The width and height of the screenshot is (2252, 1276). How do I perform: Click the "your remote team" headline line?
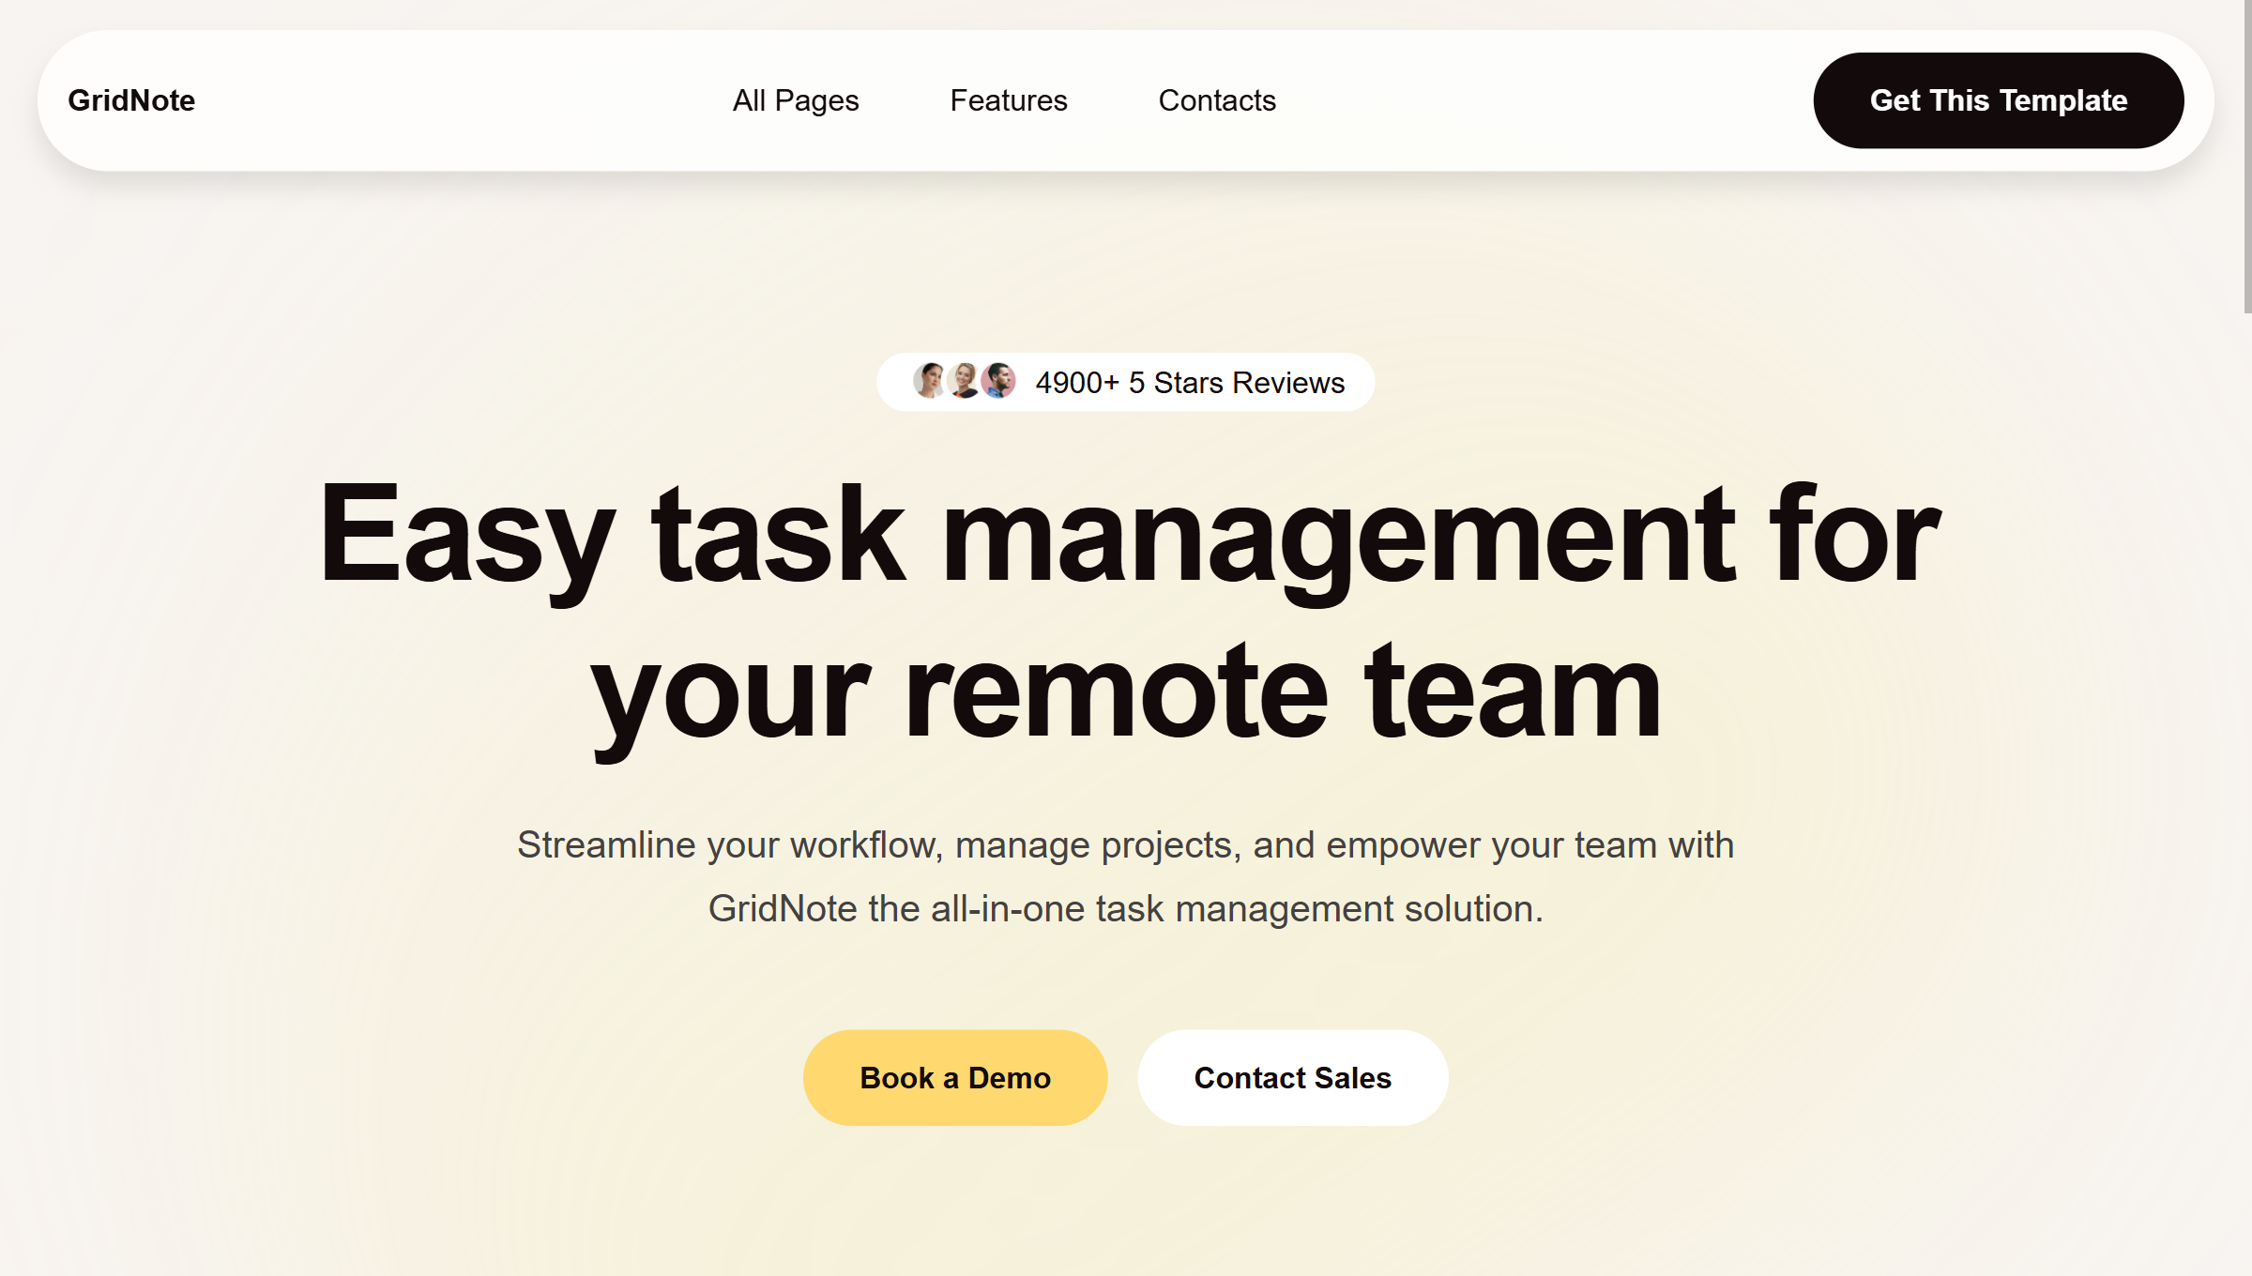[1126, 692]
